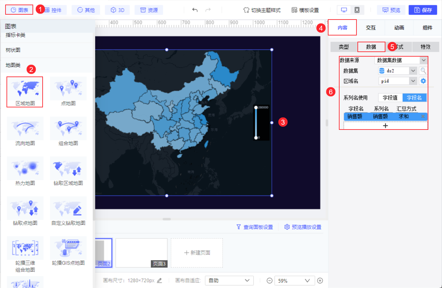
Task: Select the 区域地图 chart icon
Action: 25,89
